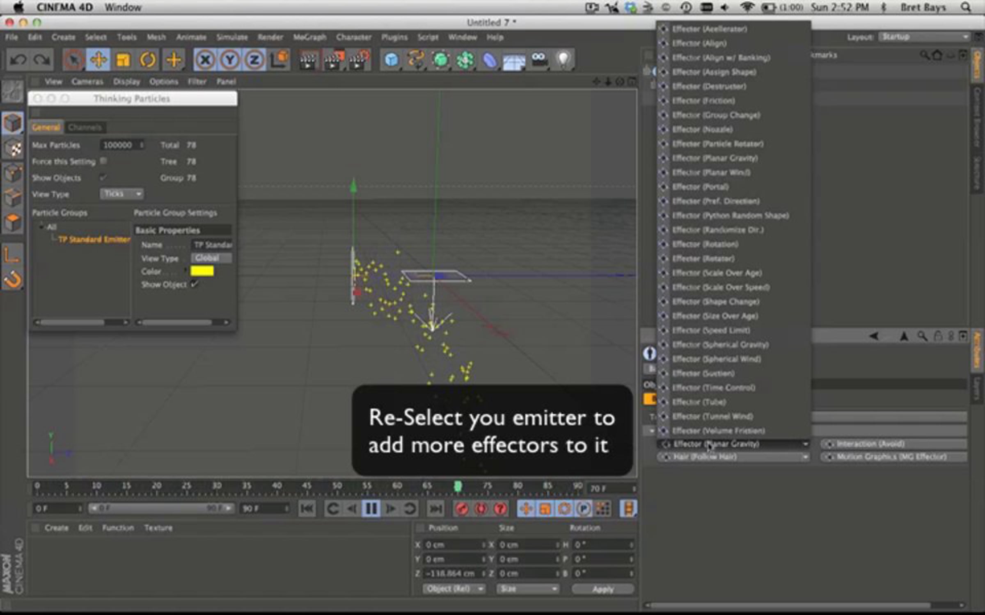The width and height of the screenshot is (985, 615).
Task: Toggle Autokeying record button
Action: click(481, 509)
